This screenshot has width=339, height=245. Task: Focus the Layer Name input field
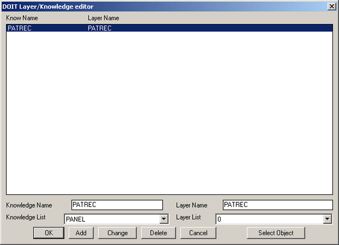(277, 205)
